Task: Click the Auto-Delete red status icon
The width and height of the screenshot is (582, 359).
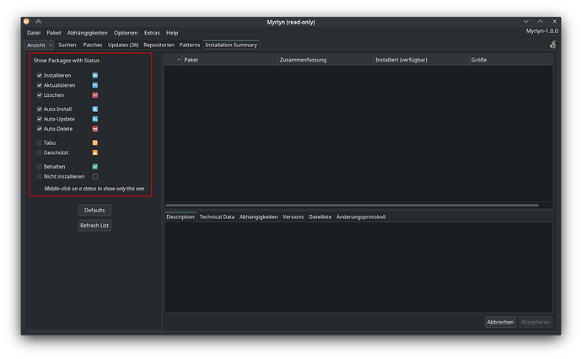Action: coord(95,129)
